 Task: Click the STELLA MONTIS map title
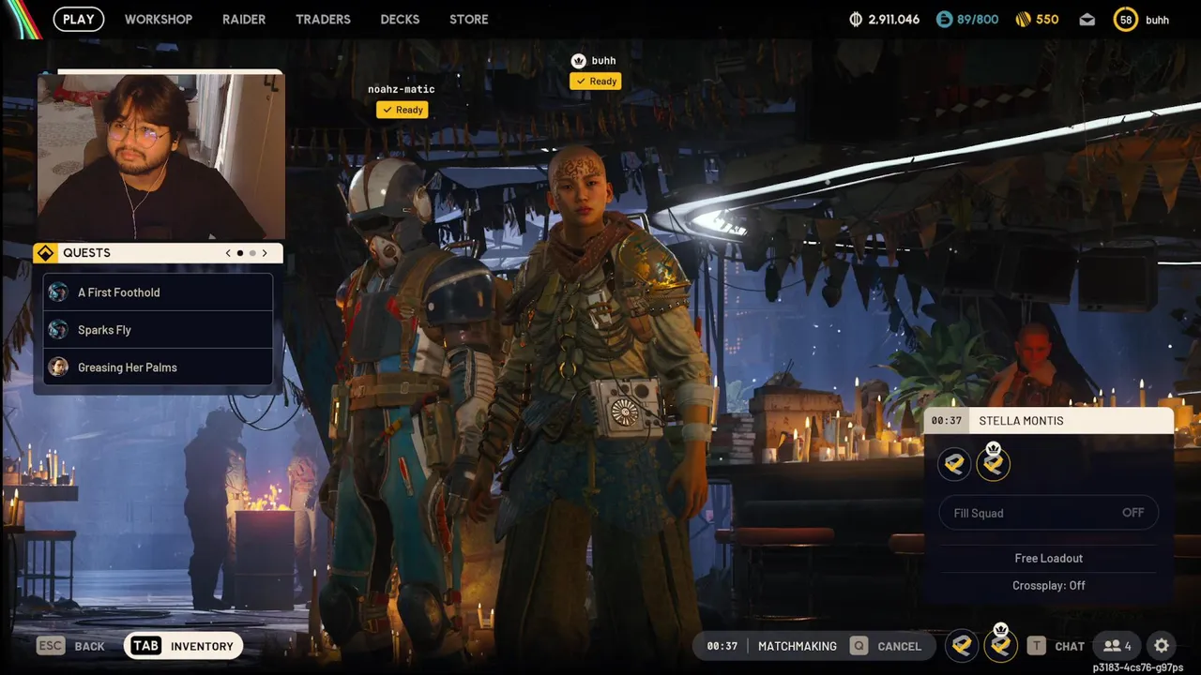[x=1021, y=421]
